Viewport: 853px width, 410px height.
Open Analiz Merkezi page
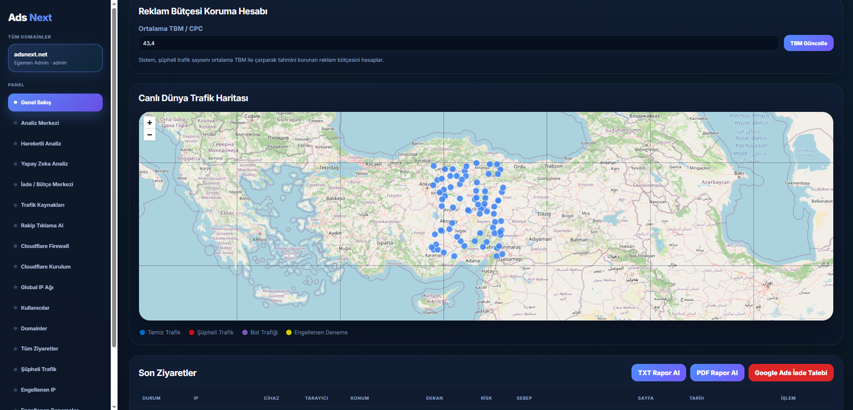pyautogui.click(x=55, y=123)
